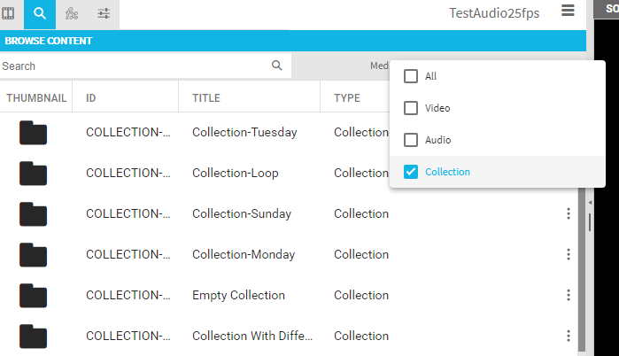Screen dimensions: 619x356
Task: Click the vertical scrollbar of content list
Action: 581,266
